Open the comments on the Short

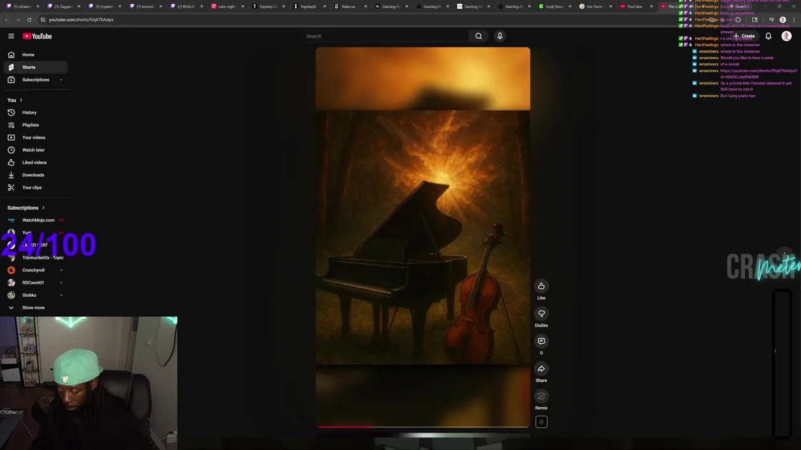tap(541, 341)
